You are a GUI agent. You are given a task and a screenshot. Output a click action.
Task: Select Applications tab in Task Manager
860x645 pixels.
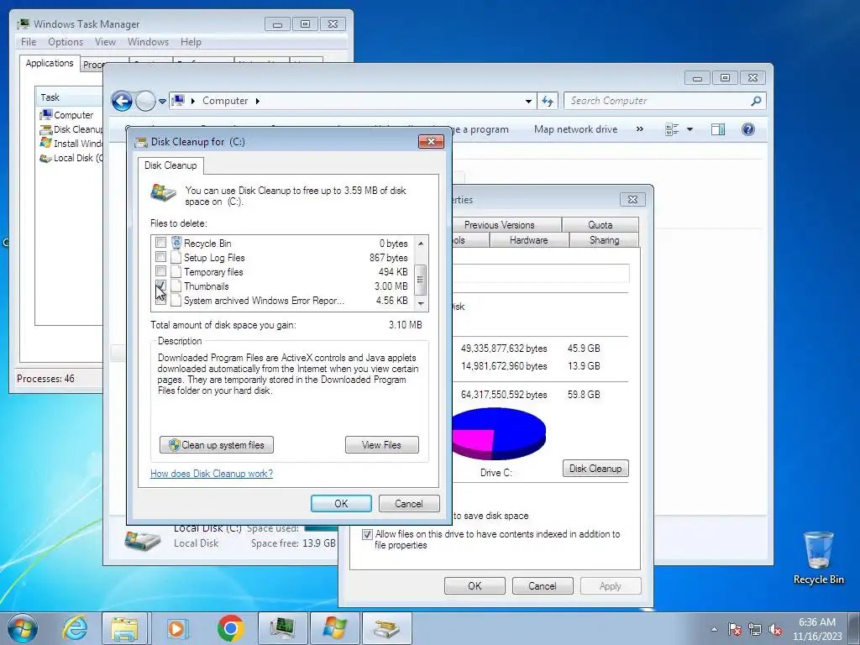[50, 63]
